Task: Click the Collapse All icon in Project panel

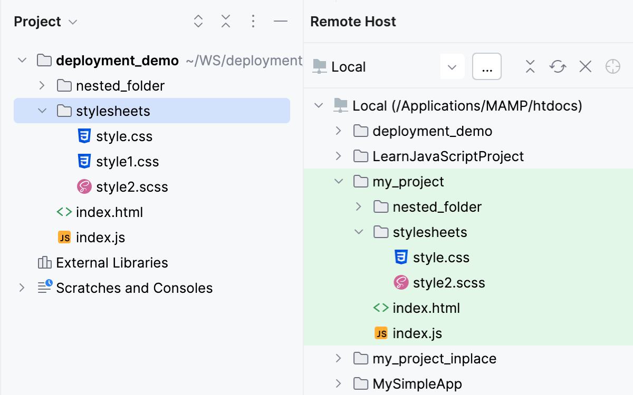Action: pyautogui.click(x=226, y=22)
